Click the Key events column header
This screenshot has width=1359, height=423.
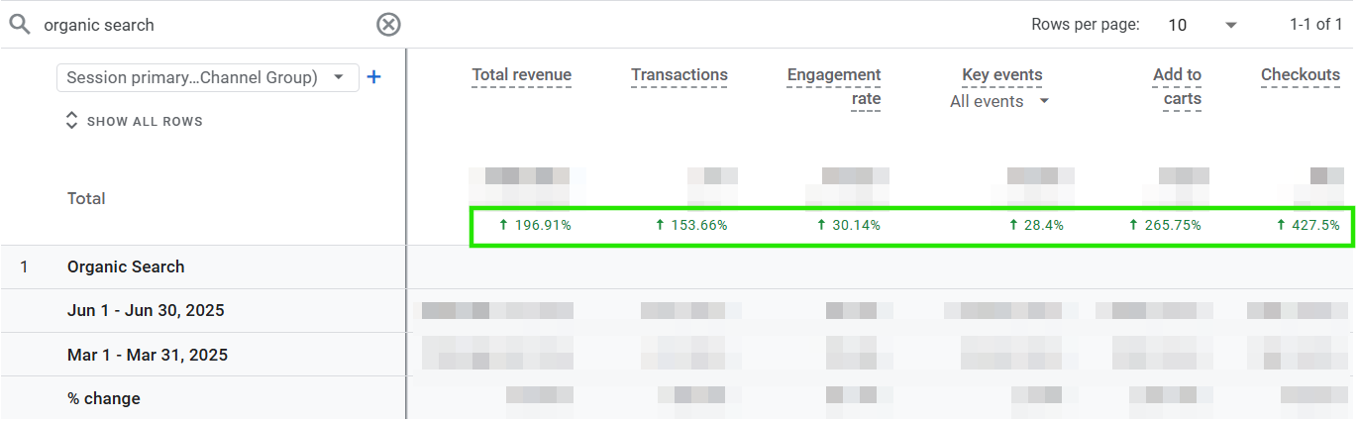(1001, 75)
